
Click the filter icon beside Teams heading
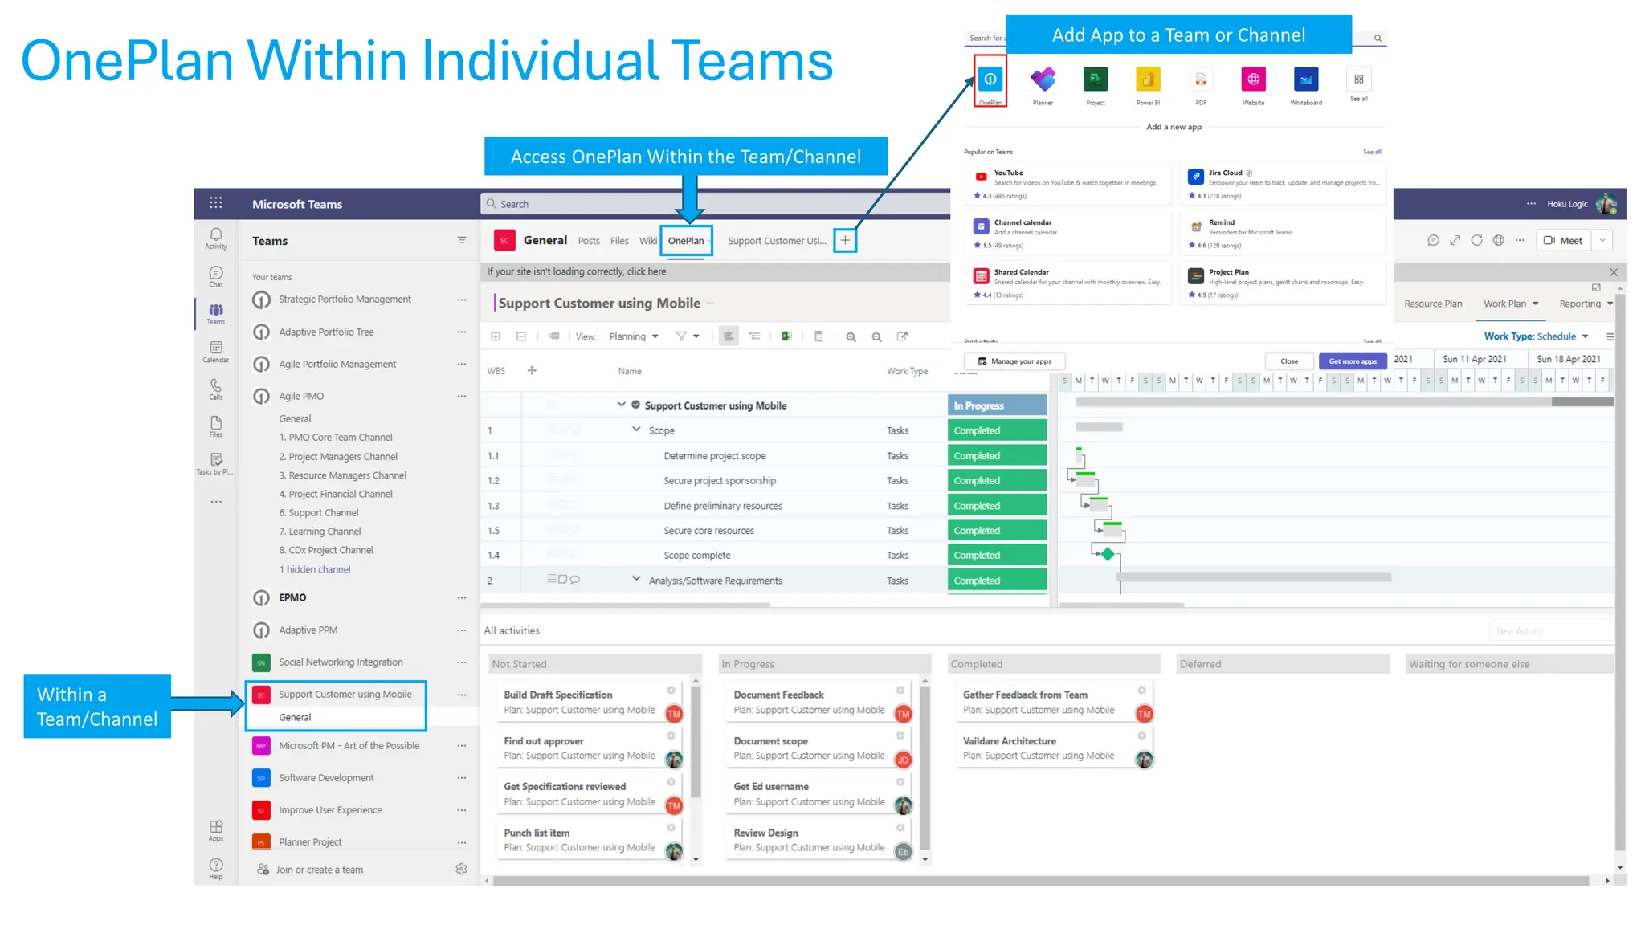(x=462, y=240)
